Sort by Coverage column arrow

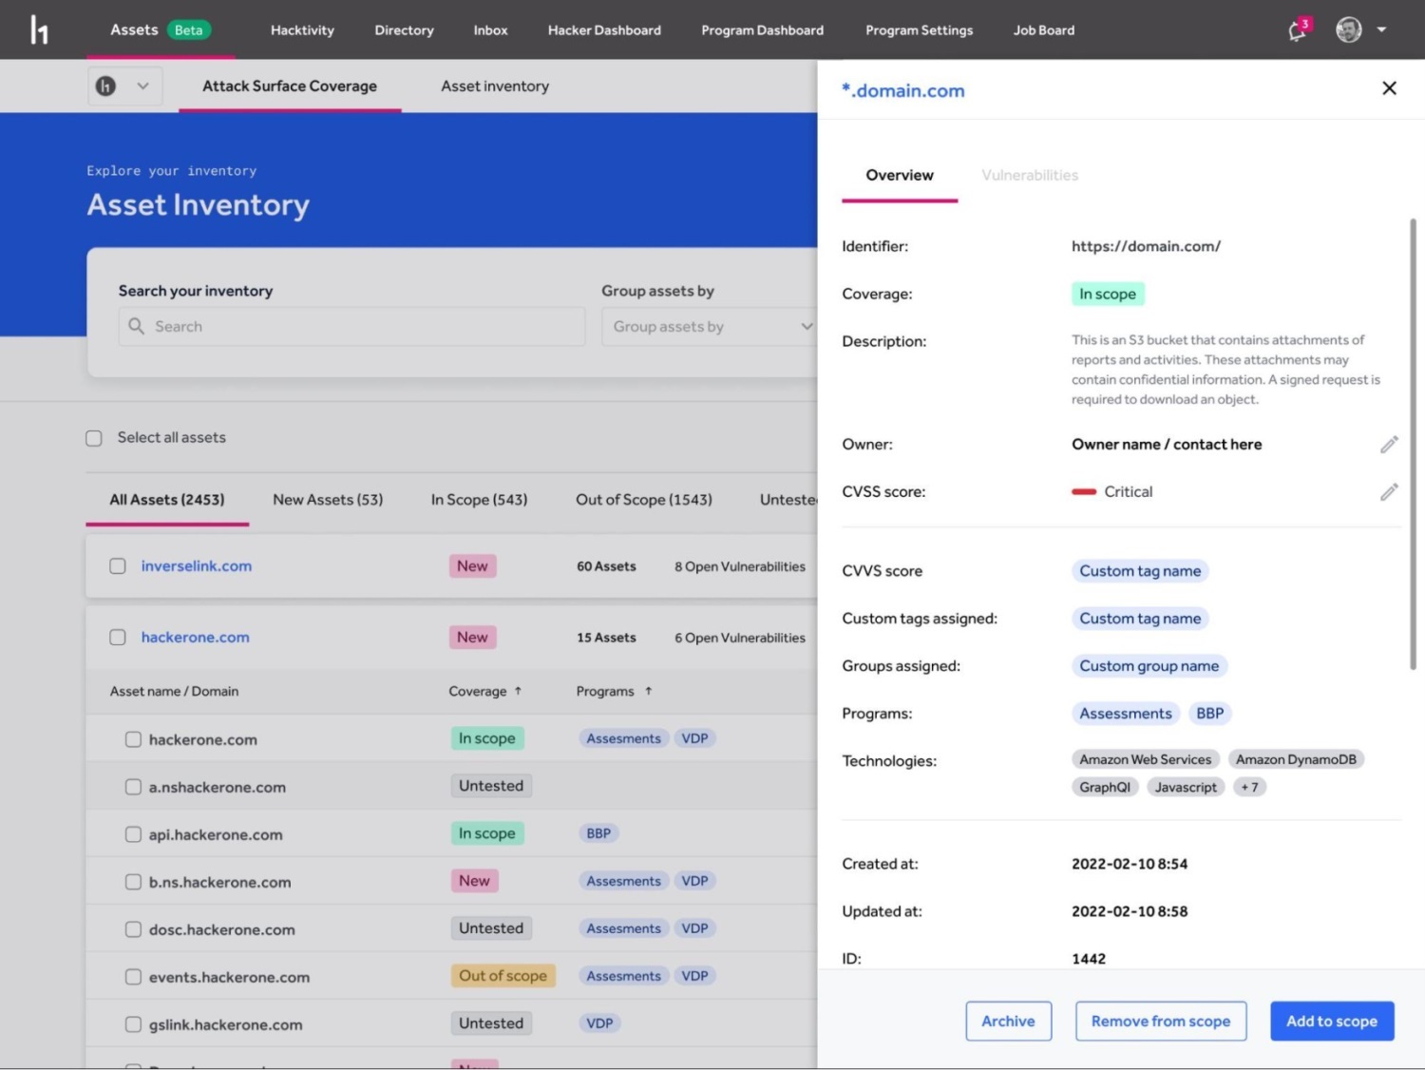pos(518,691)
